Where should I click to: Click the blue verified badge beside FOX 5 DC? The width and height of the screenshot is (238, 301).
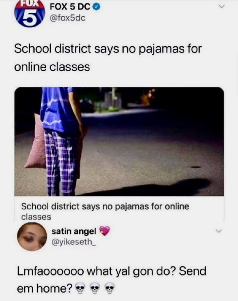pos(97,7)
